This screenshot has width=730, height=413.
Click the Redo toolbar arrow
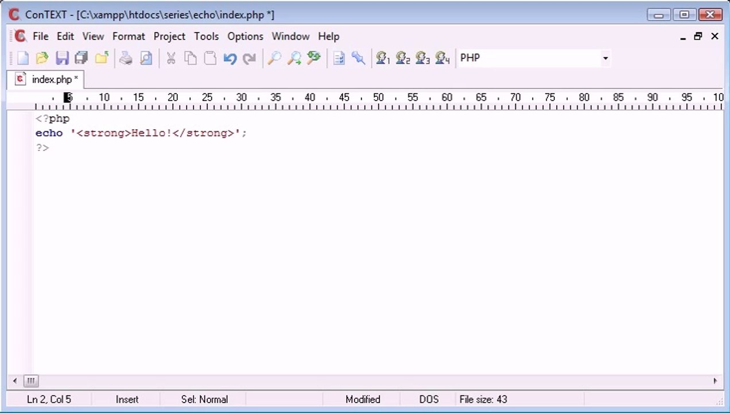tap(250, 58)
